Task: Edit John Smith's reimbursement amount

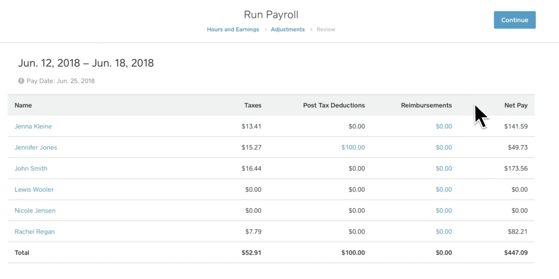Action: tap(444, 168)
